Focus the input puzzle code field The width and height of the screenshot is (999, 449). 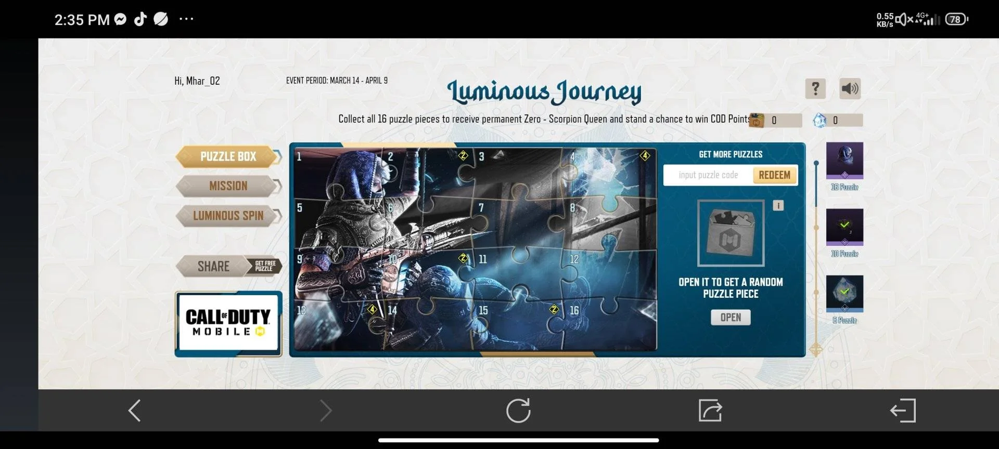[x=708, y=175]
